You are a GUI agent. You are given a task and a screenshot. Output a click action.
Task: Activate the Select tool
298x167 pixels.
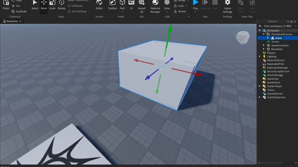[35, 5]
